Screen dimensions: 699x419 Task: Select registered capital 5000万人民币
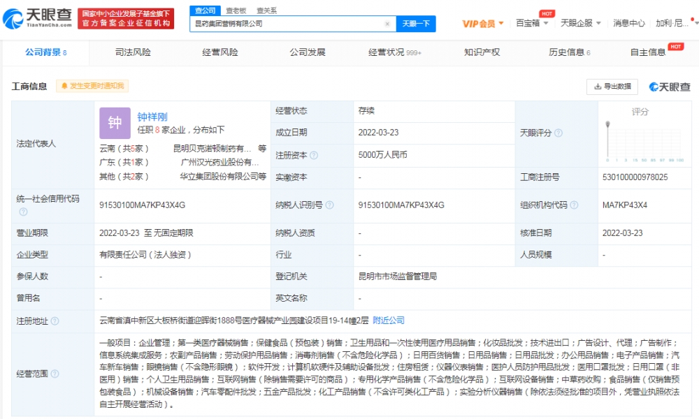point(382,155)
